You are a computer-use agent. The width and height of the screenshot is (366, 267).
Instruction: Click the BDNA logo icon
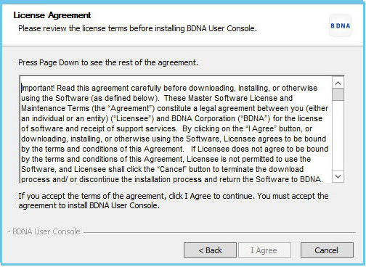coord(341,25)
